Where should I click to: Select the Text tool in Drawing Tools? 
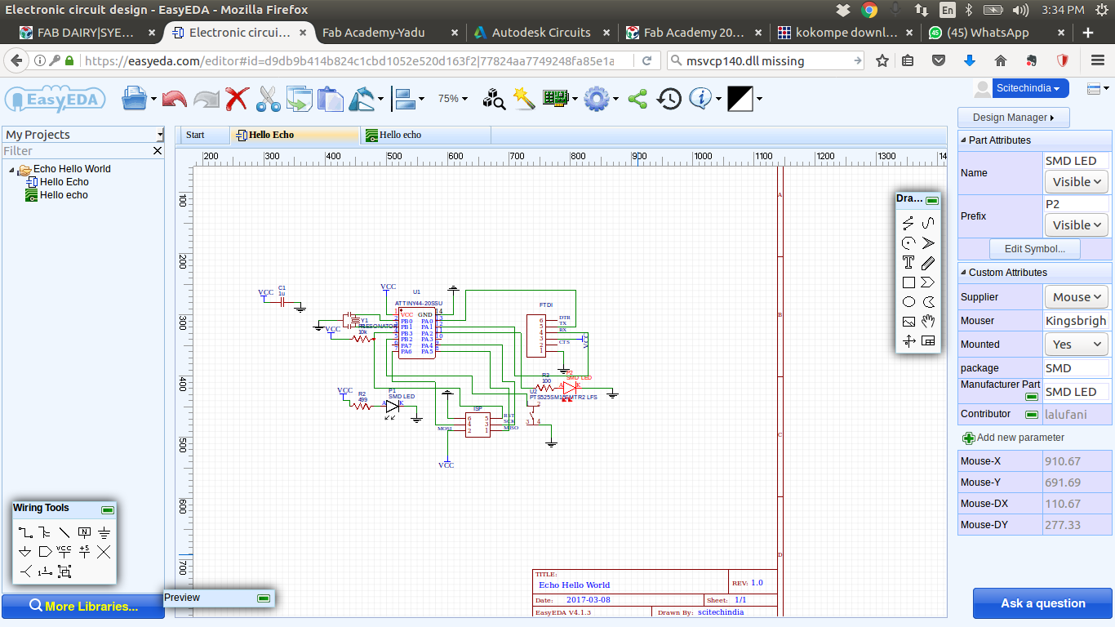(908, 263)
